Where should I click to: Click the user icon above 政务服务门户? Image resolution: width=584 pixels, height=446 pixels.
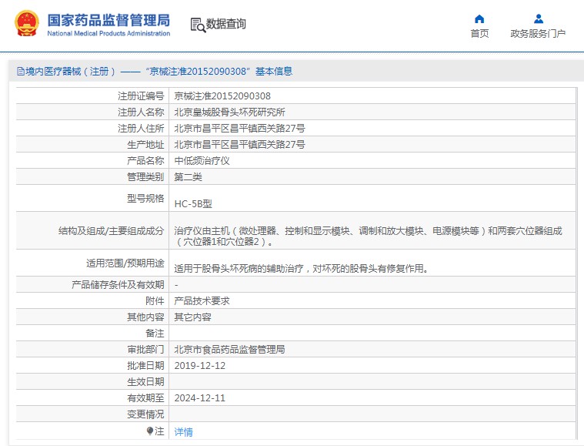pos(538,18)
